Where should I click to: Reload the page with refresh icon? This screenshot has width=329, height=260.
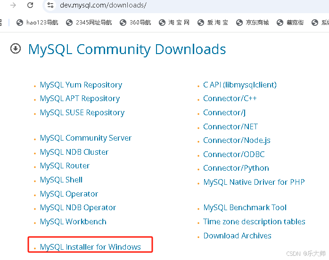coord(30,5)
